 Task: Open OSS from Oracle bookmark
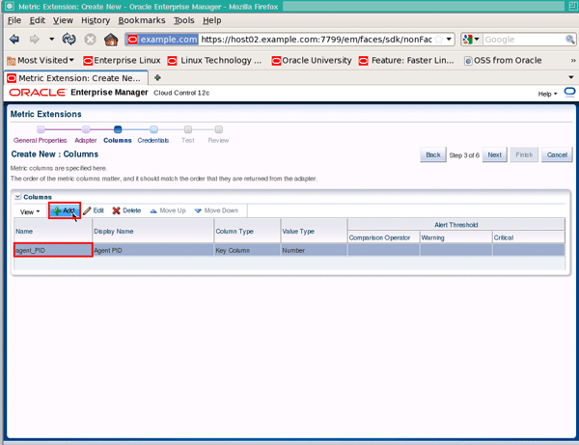(503, 60)
